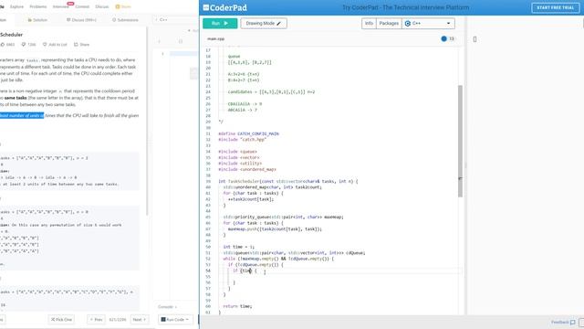
Task: Click the 'int TaskScheduler(const...' function signature line
Action: coord(288,181)
